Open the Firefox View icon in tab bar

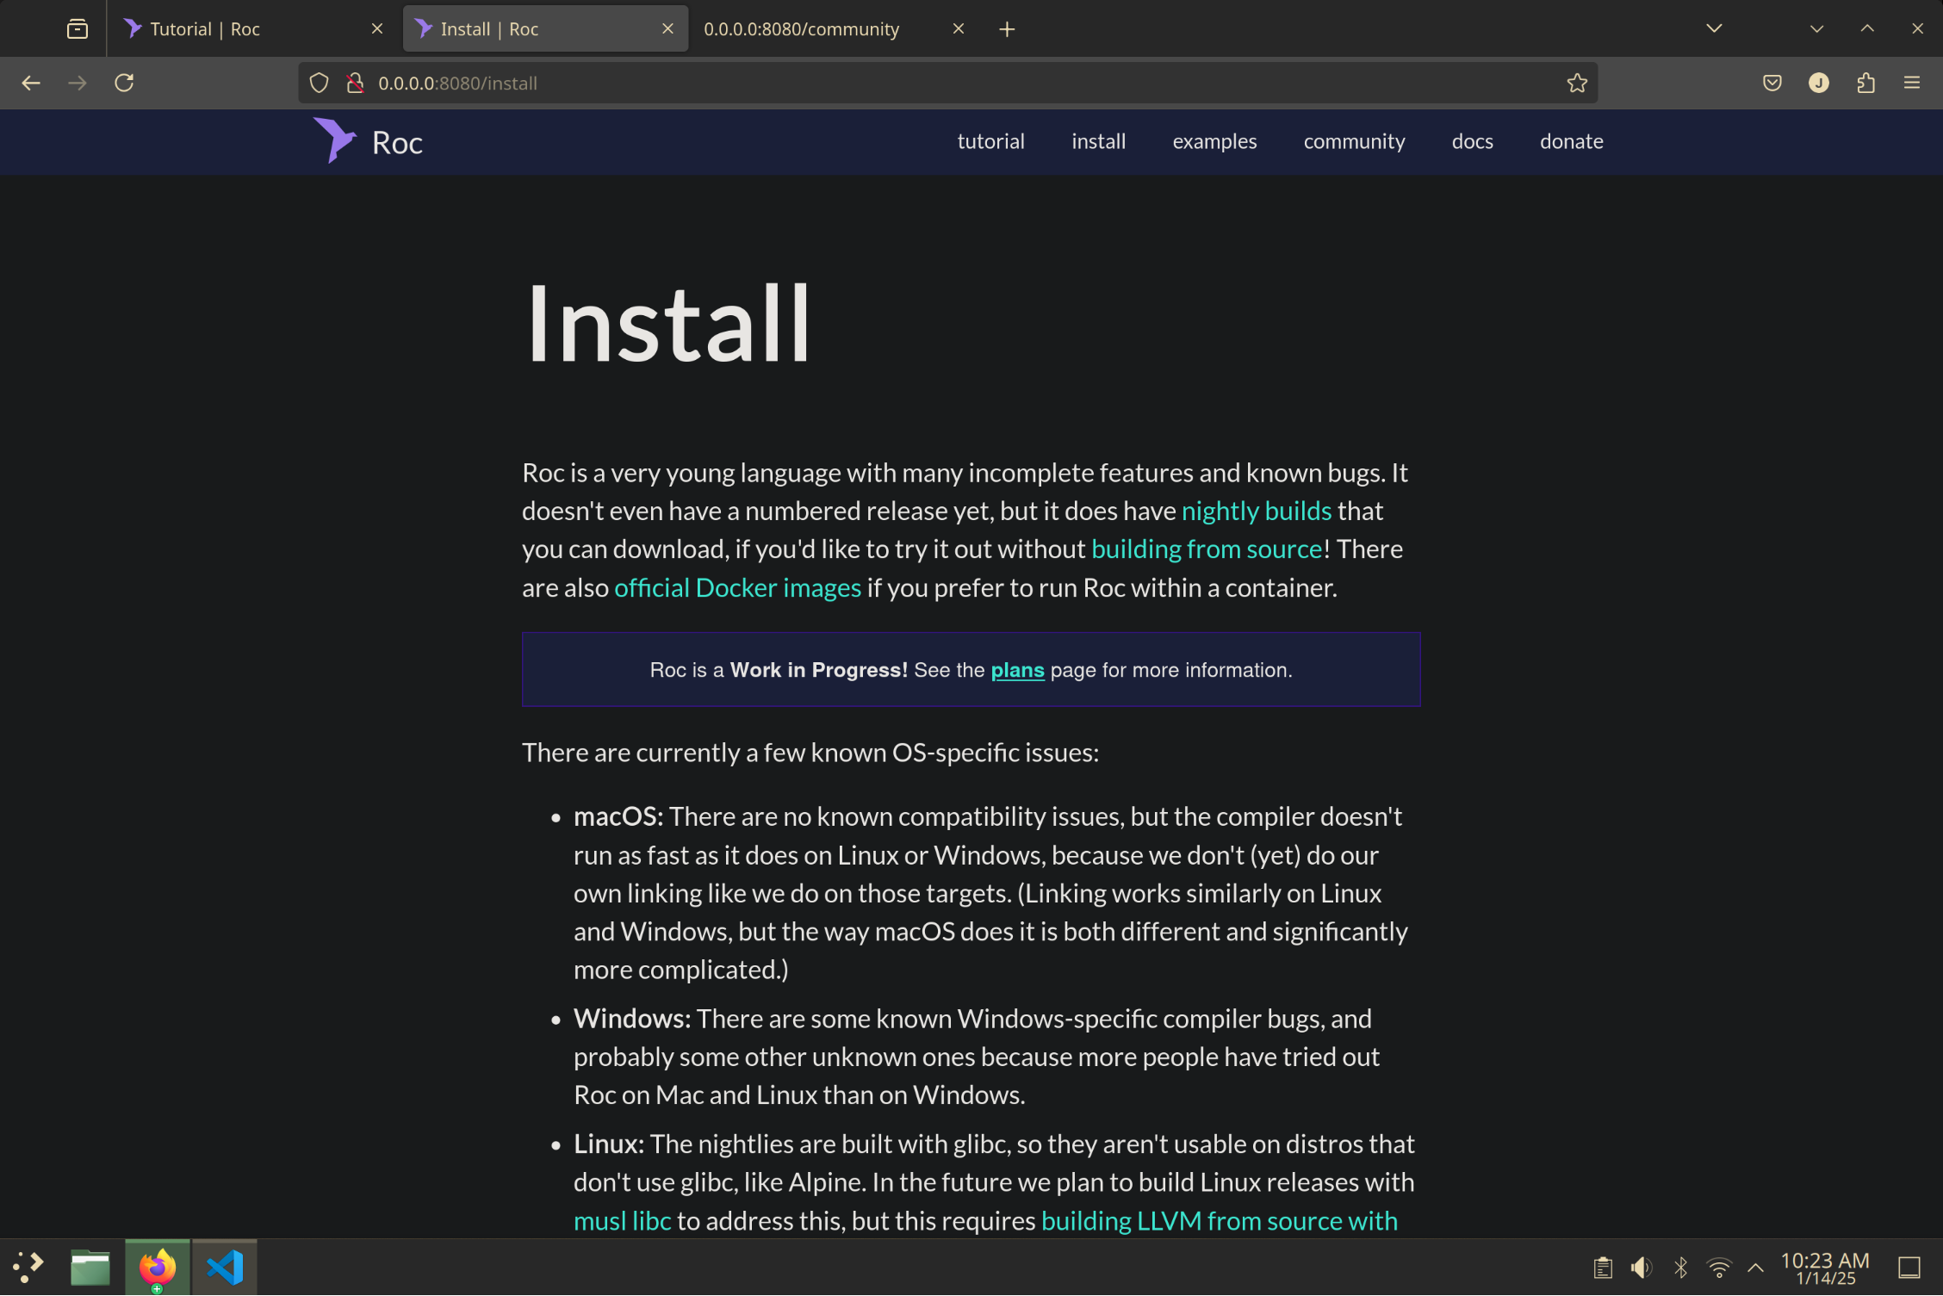click(x=78, y=28)
